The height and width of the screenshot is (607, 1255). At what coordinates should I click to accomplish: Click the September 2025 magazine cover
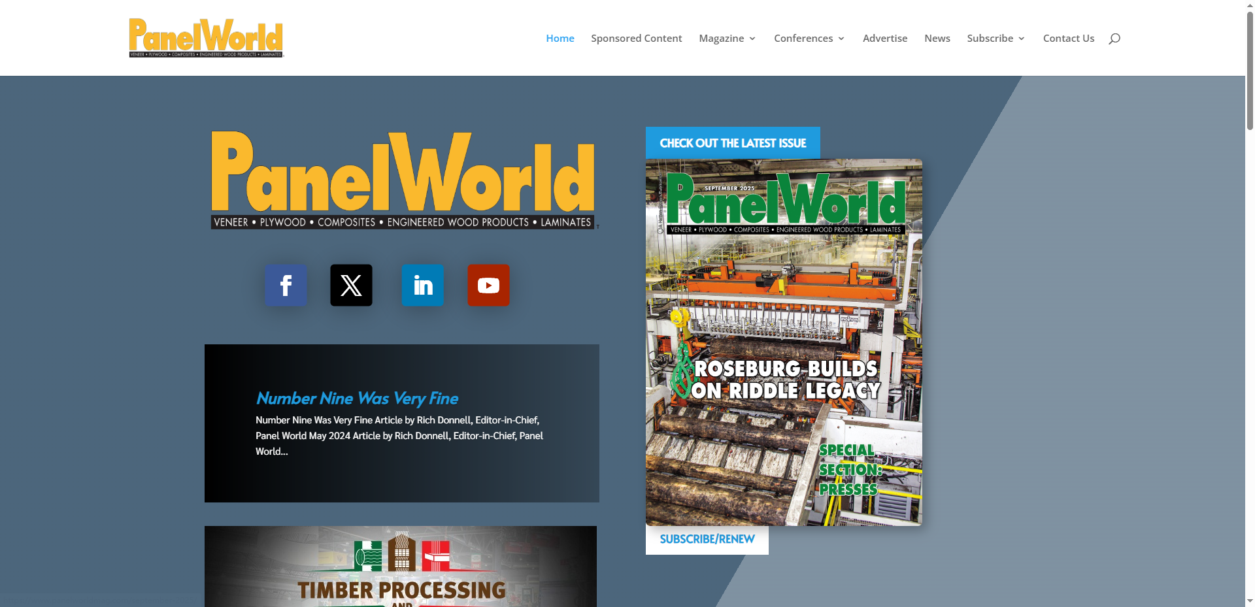point(784,342)
